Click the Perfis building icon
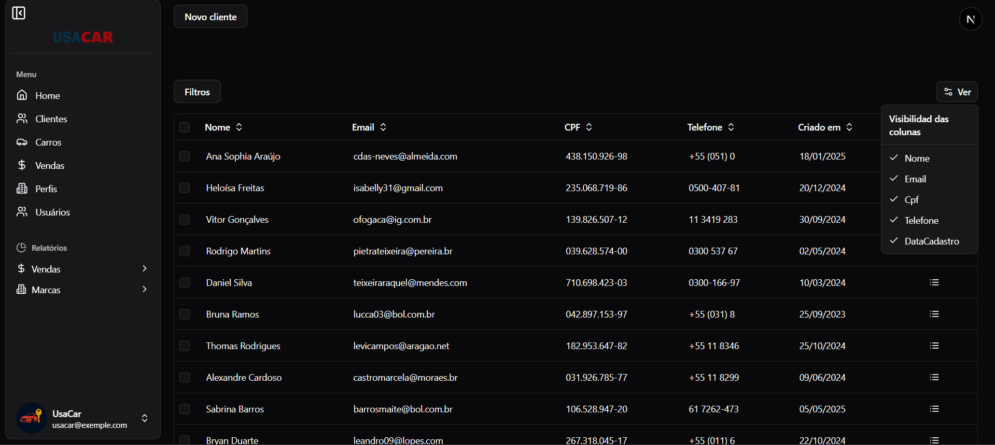Image resolution: width=995 pixels, height=445 pixels. pos(22,189)
